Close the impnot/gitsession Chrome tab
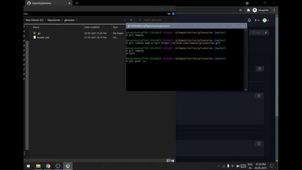This screenshot has width=302, height=170. pos(69,3)
